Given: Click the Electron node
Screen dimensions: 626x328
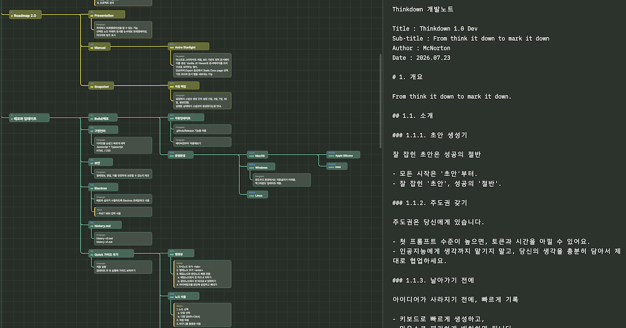Looking at the screenshot, I should pos(103,187).
